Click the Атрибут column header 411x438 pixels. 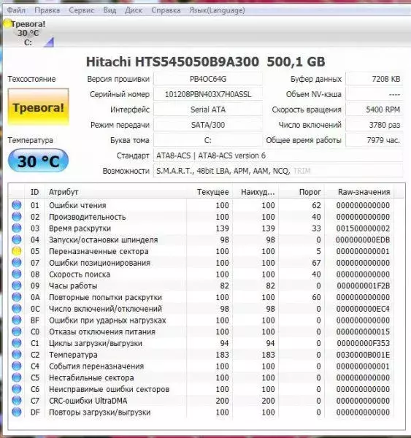115,192
